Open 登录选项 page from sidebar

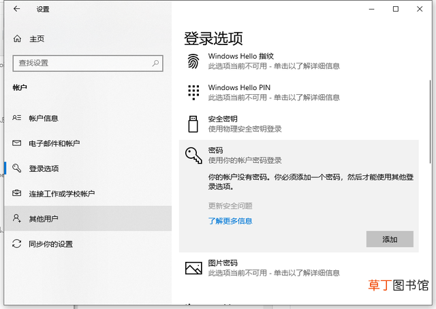pos(88,168)
